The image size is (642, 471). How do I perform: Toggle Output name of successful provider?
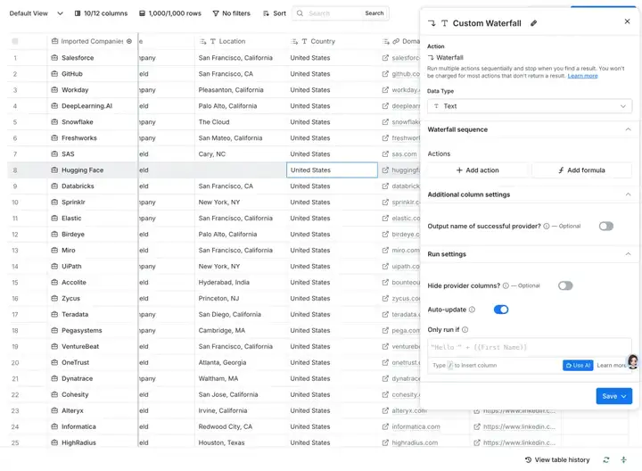tap(606, 226)
